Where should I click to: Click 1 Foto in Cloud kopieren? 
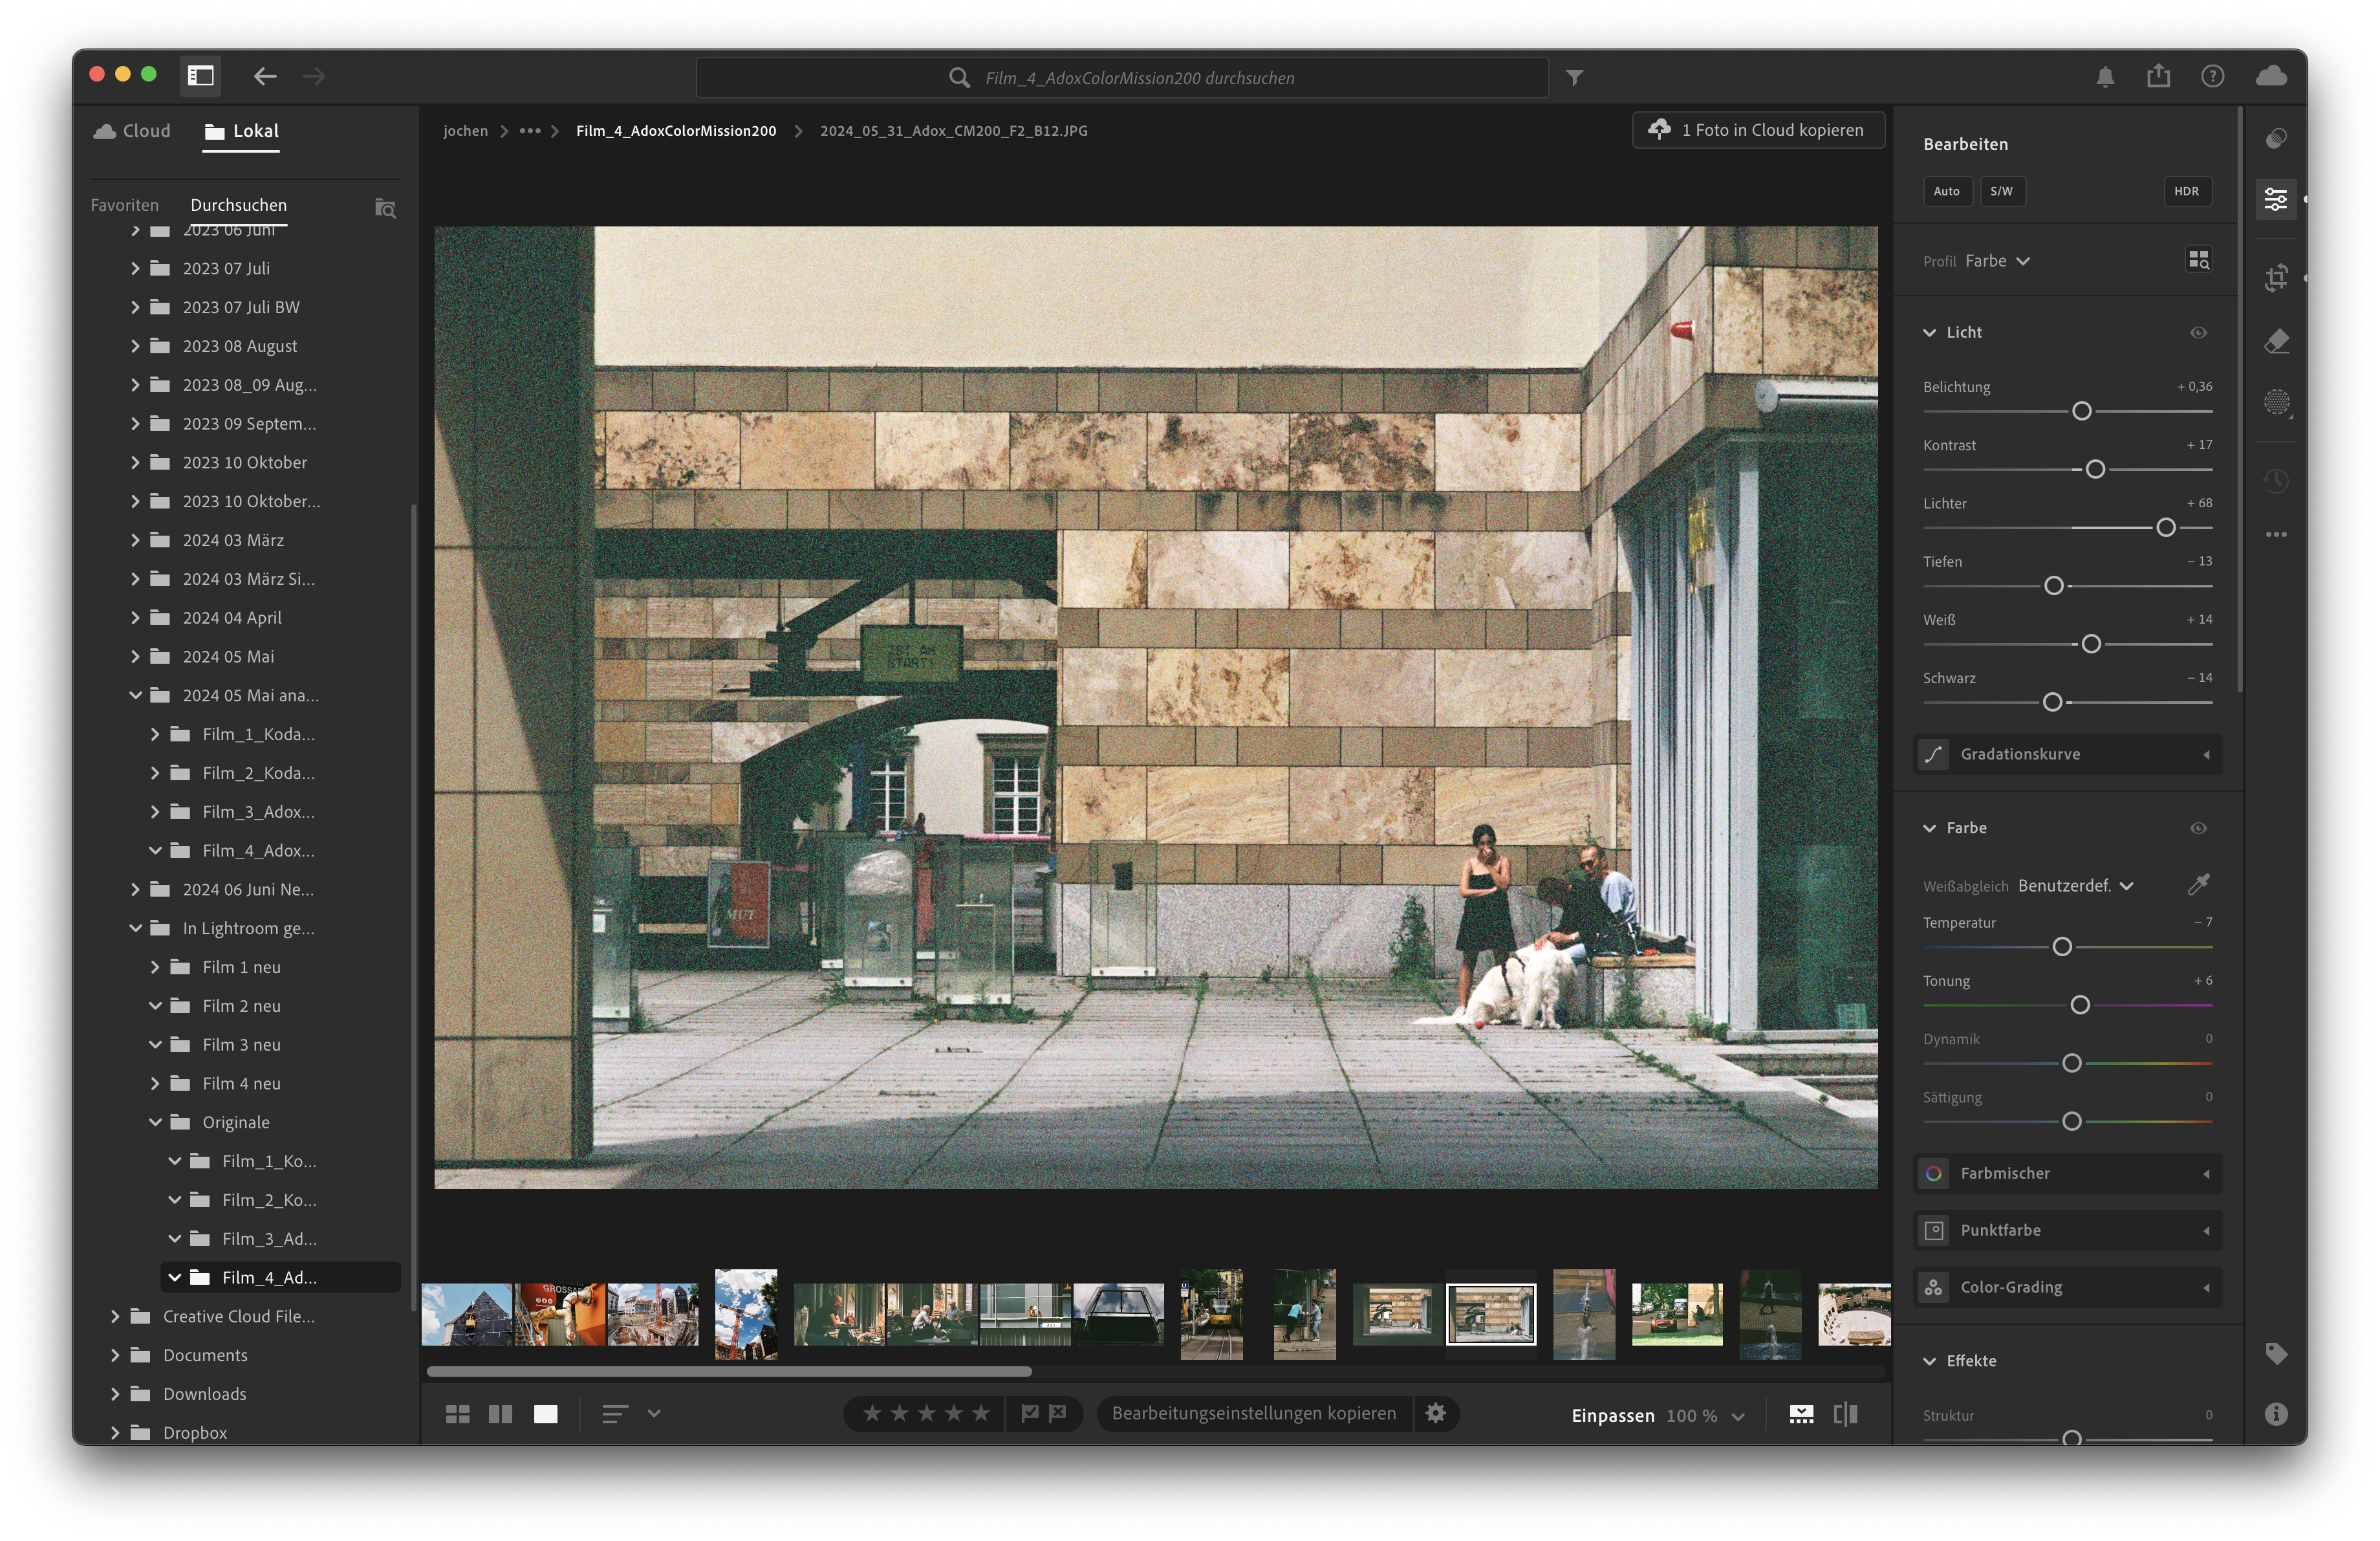coord(1759,130)
